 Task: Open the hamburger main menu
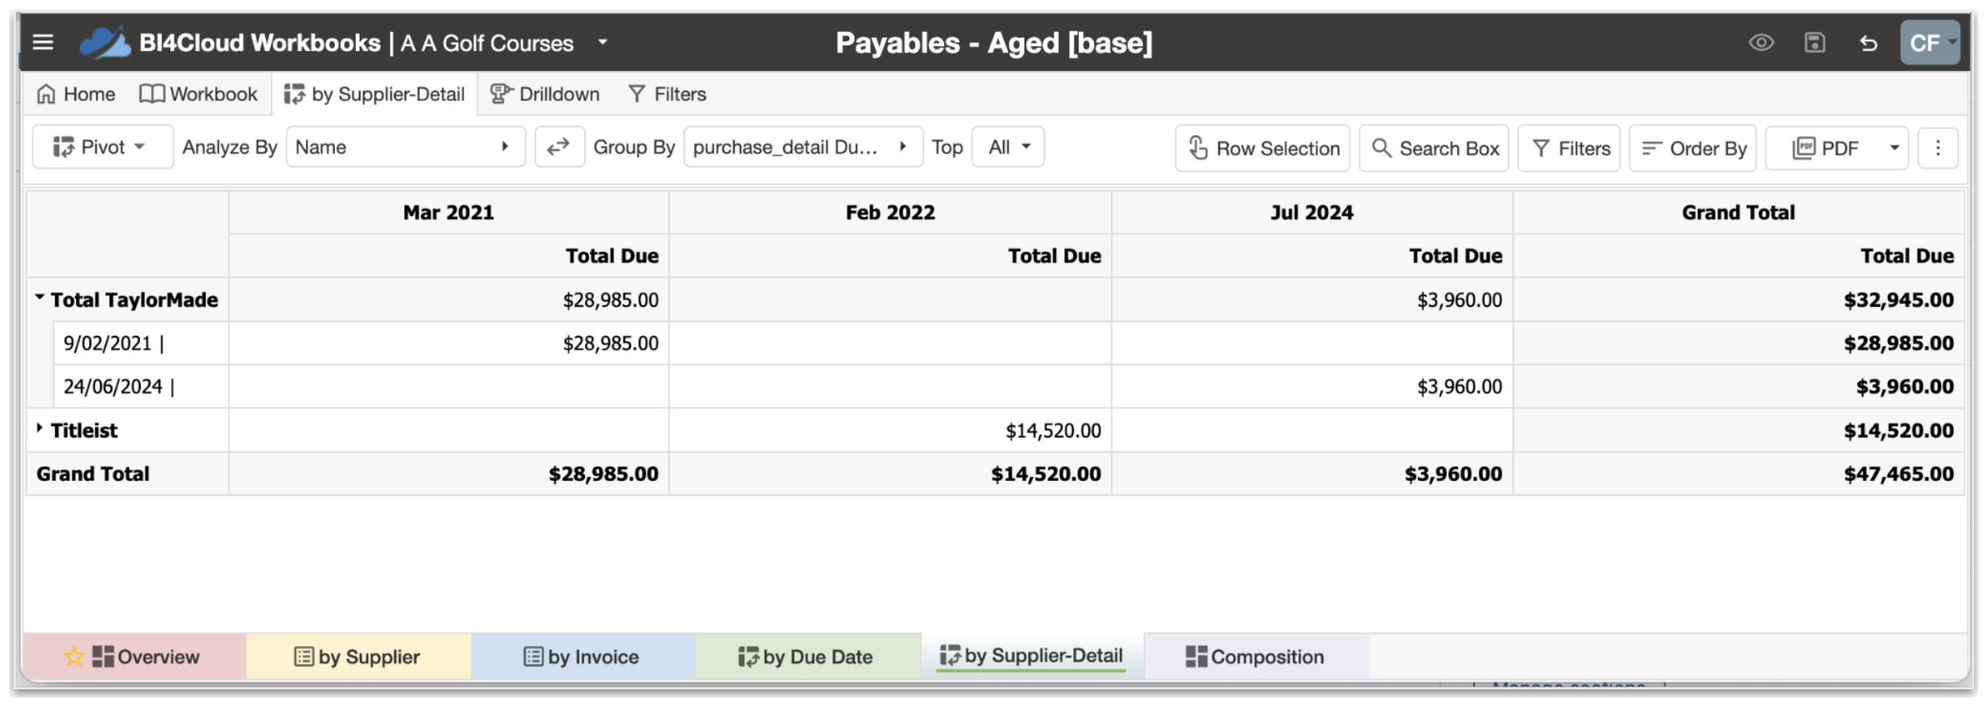click(x=43, y=42)
